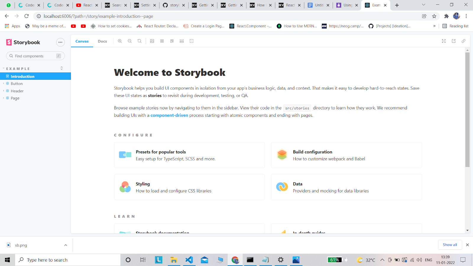The height and width of the screenshot is (266, 473).
Task: Toggle the outlines addon
Action: [192, 41]
